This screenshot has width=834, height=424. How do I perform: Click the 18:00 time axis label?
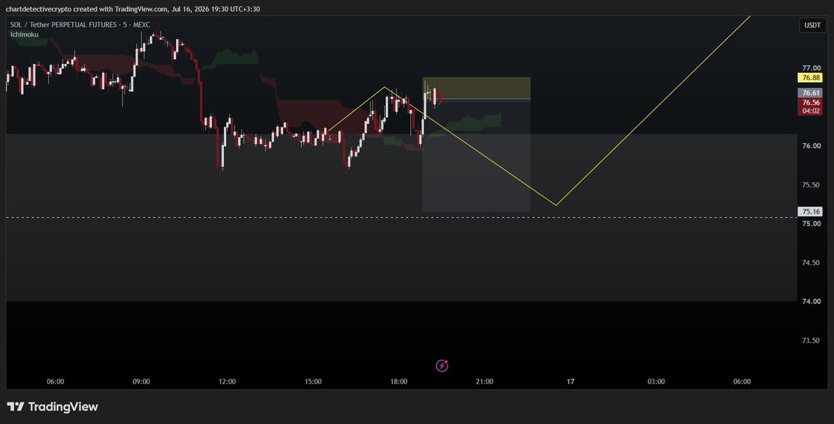click(x=399, y=382)
